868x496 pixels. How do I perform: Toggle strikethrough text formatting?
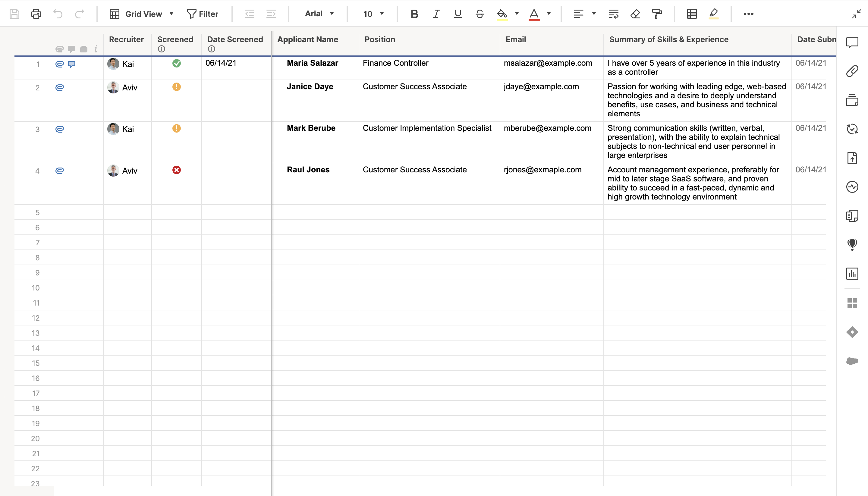tap(480, 14)
